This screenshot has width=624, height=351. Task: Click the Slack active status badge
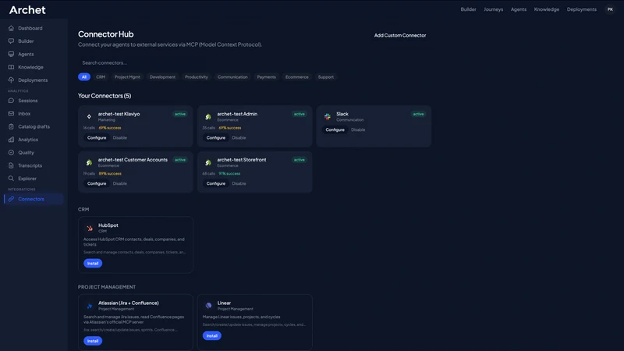point(418,114)
